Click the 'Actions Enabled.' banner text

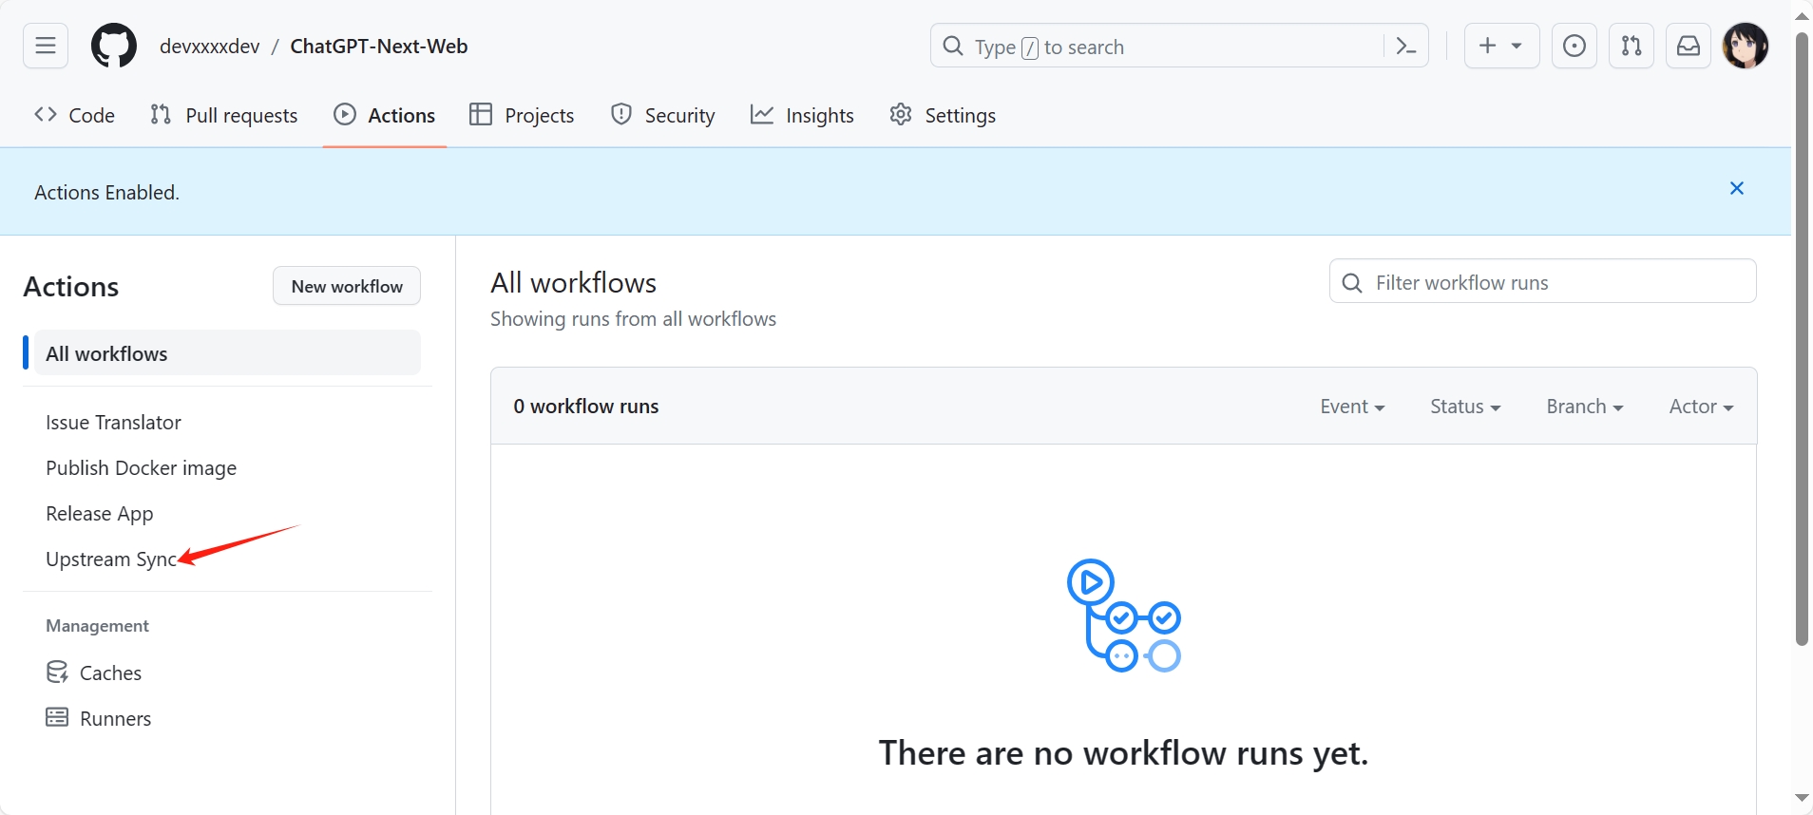click(106, 193)
